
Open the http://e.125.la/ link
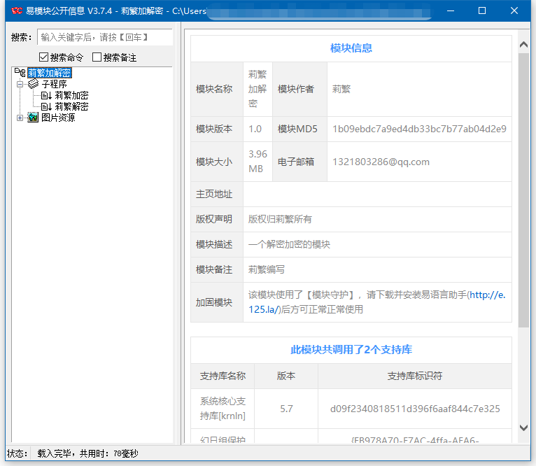point(376,302)
